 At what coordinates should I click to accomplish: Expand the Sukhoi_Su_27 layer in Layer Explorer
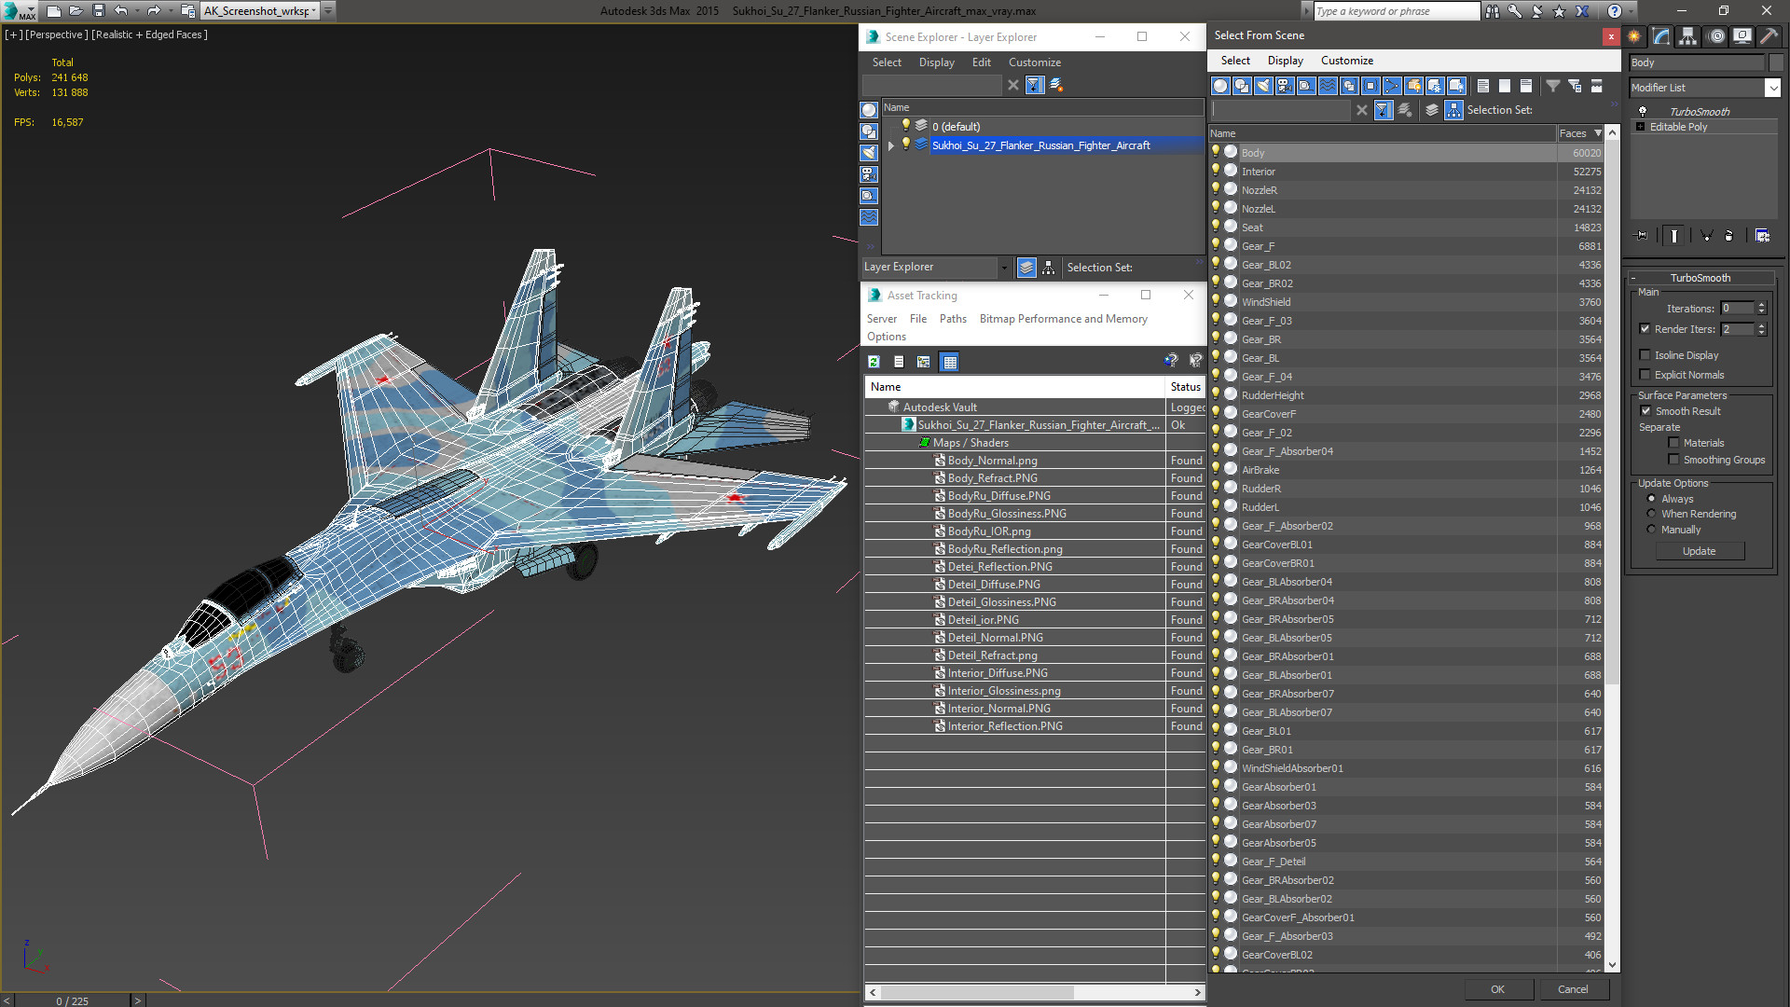[x=891, y=145]
